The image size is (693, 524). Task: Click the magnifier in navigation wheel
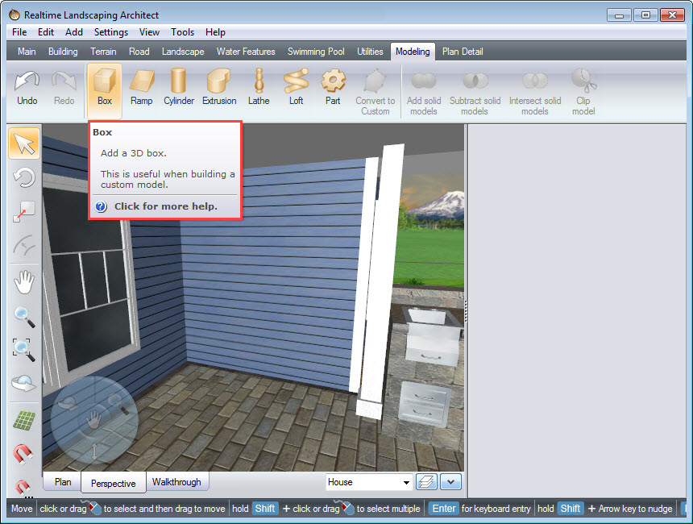[x=118, y=403]
